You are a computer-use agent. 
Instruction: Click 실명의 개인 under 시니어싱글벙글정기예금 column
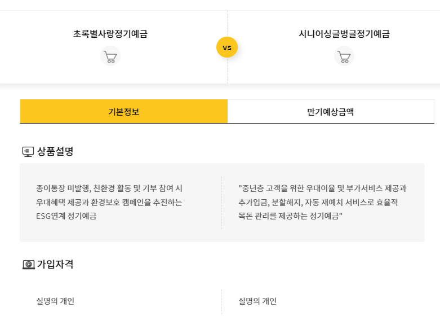point(257,301)
